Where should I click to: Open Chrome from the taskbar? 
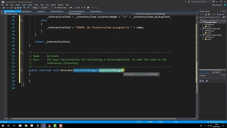26,126
